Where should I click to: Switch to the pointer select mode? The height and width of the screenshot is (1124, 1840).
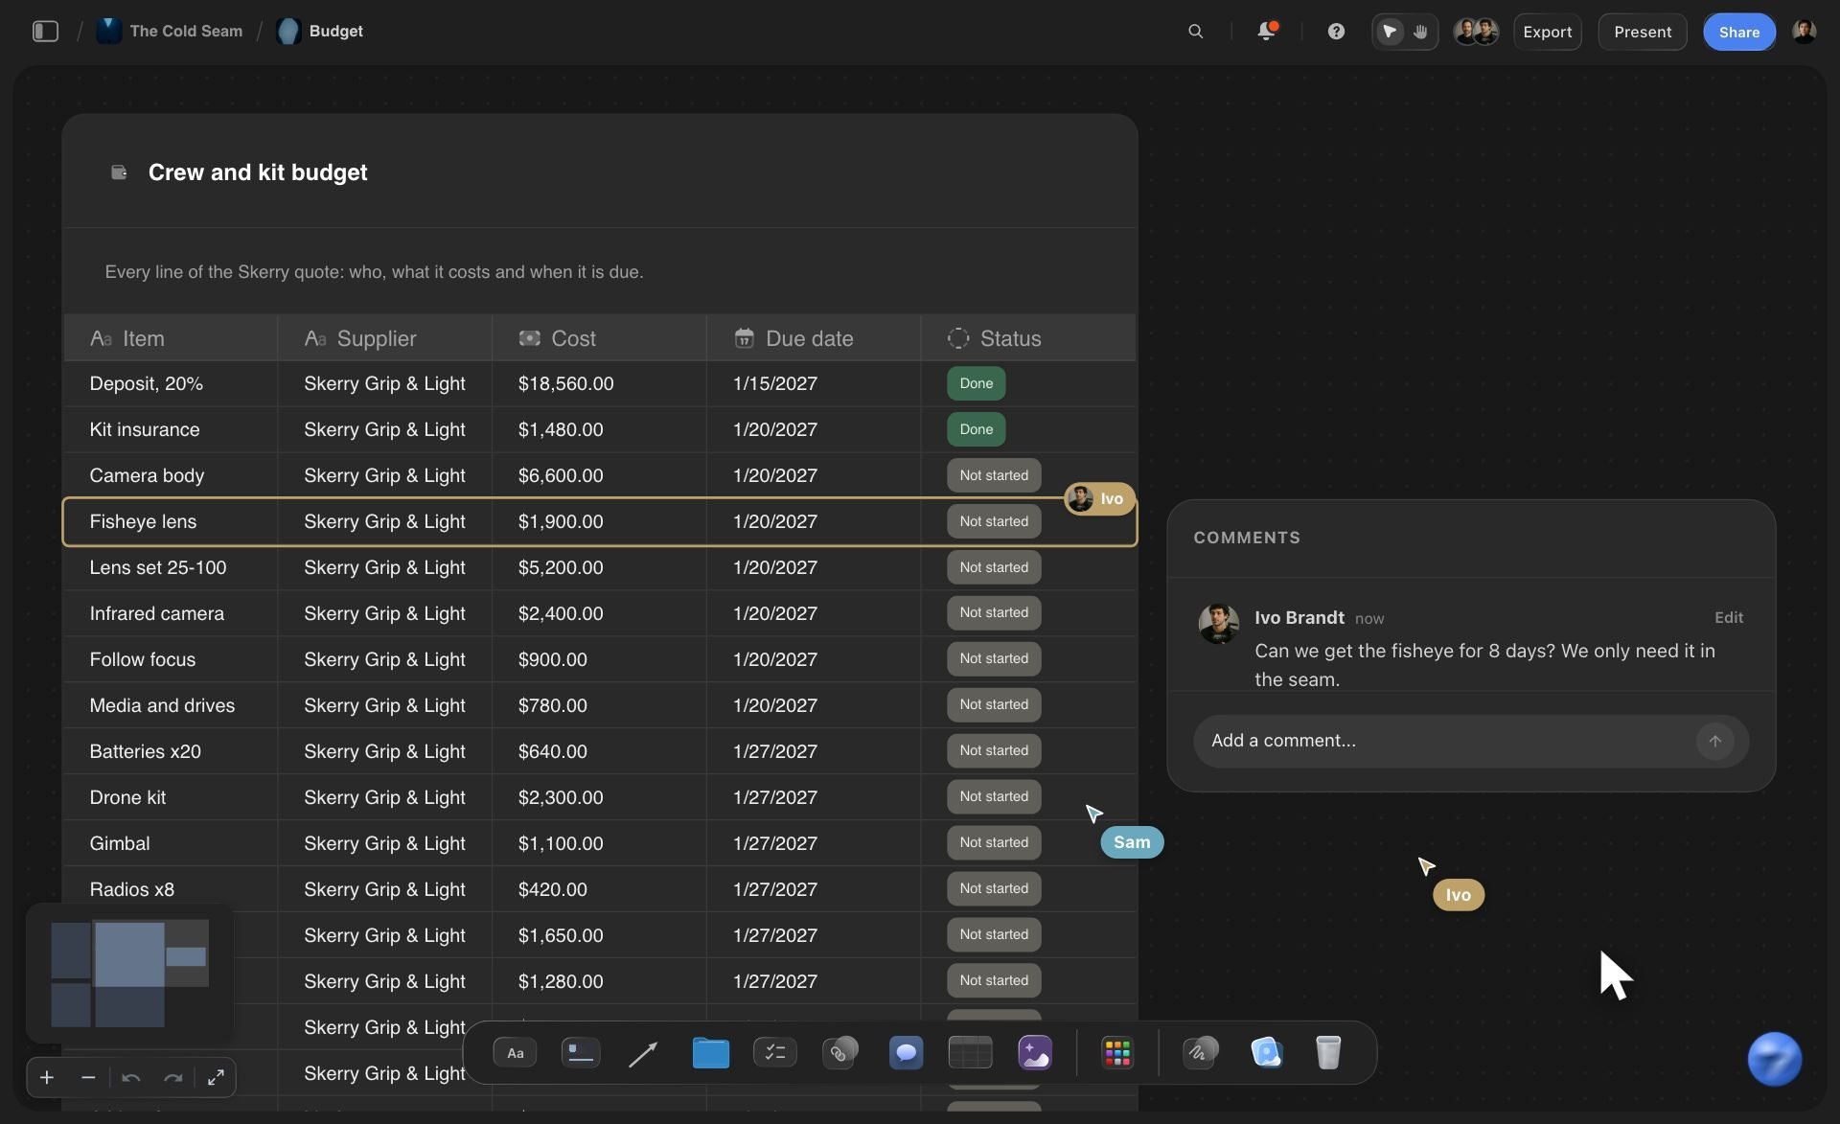pyautogui.click(x=1390, y=32)
